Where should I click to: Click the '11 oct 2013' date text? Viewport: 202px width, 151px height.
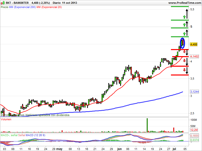tap(69, 3)
